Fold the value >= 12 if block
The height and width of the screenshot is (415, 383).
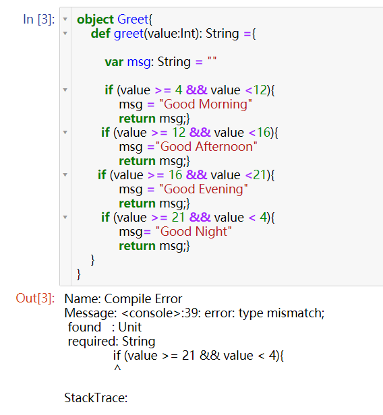(65, 132)
